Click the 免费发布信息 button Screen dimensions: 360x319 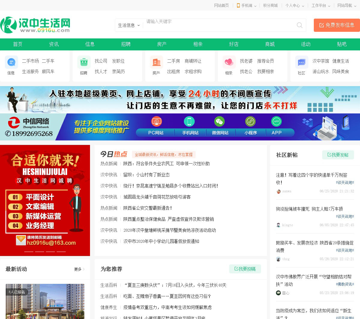(337, 25)
